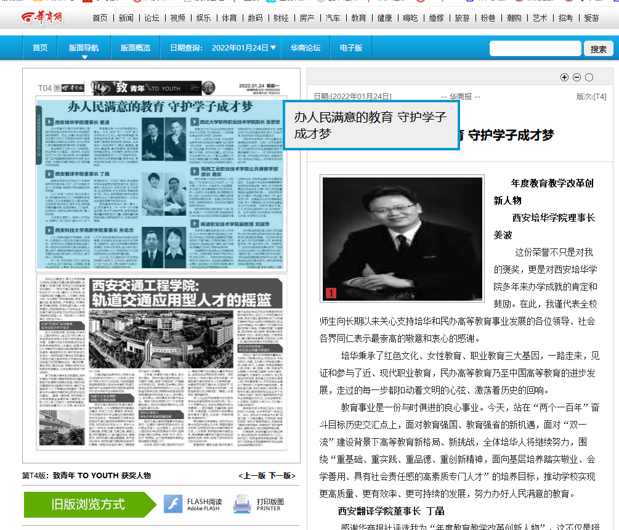Open 财经 in the top site menu
Viewport: 619px width, 530px height.
[x=280, y=18]
